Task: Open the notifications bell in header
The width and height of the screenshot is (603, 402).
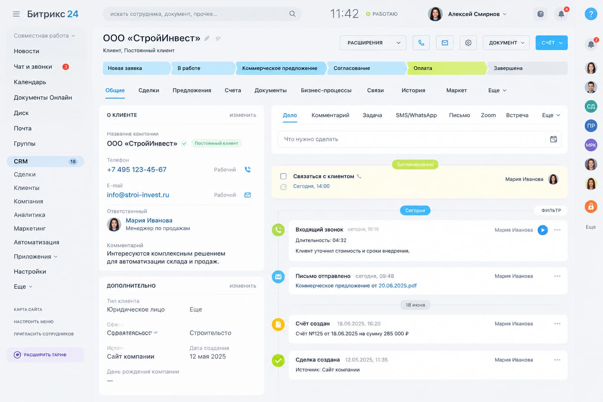Action: (x=561, y=14)
